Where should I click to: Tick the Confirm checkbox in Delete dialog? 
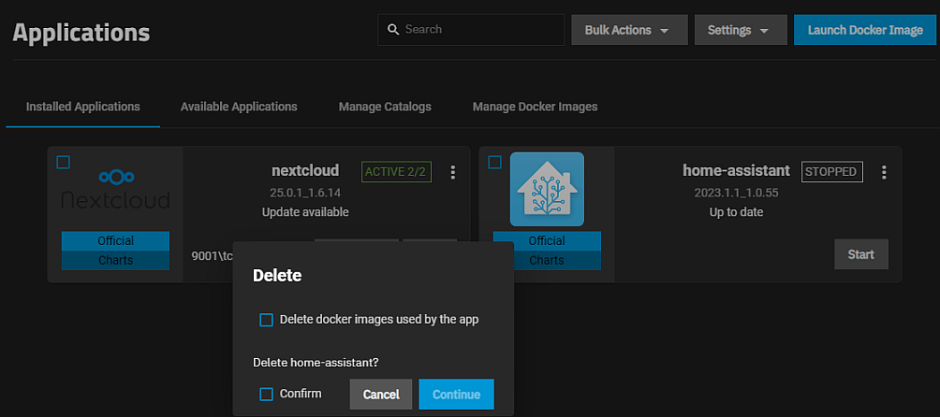[x=266, y=395]
